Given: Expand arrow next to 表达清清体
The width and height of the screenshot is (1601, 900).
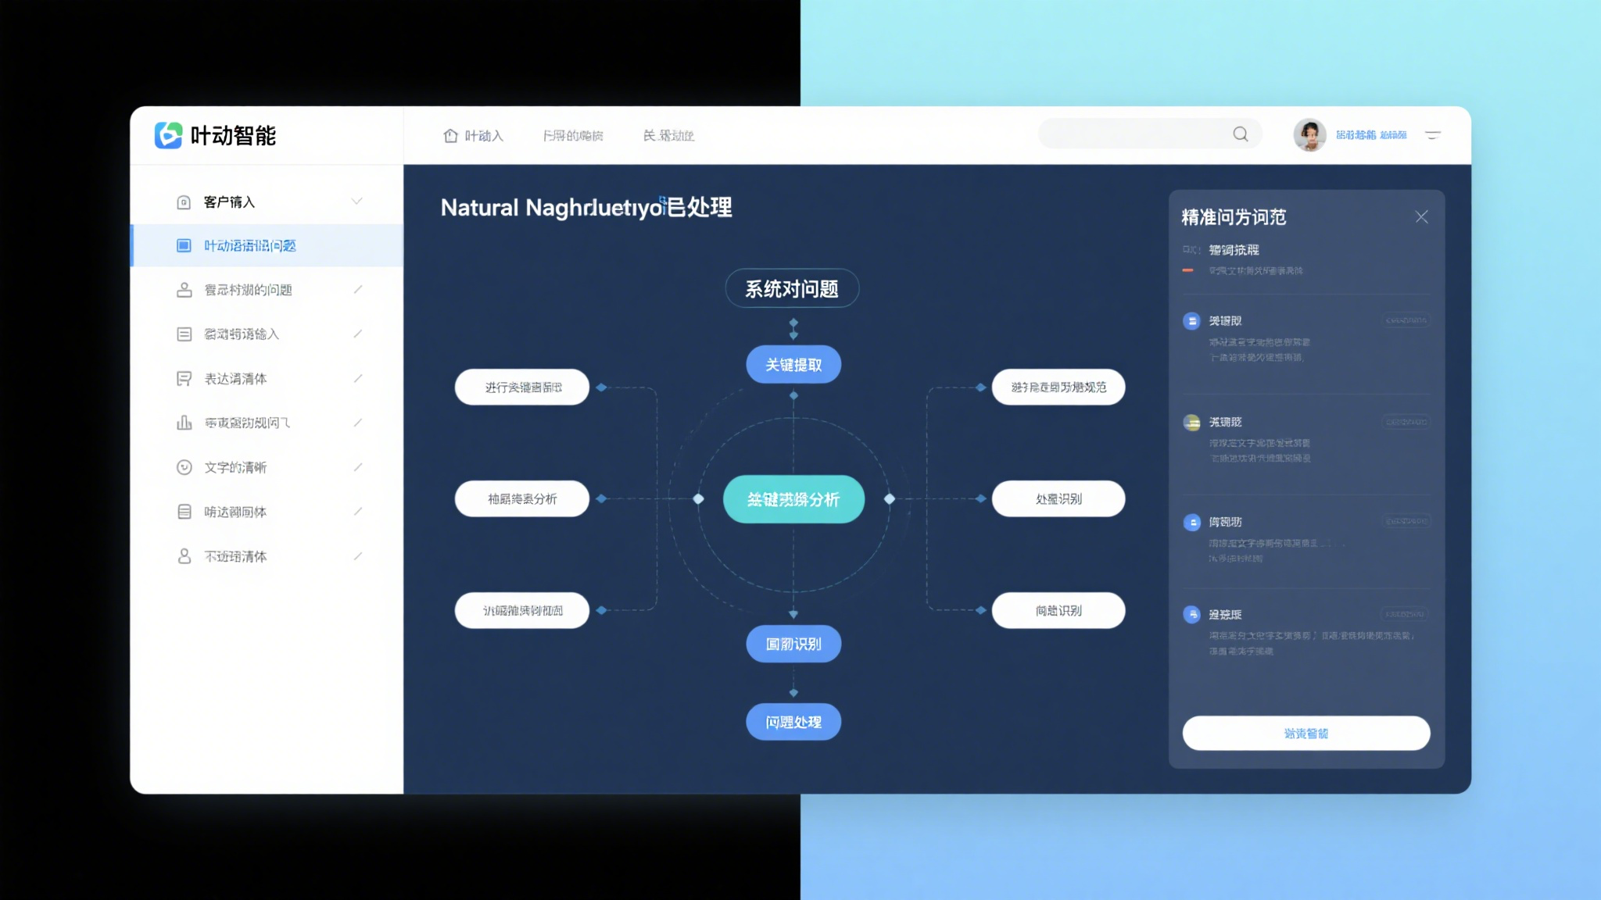Looking at the screenshot, I should 358,379.
